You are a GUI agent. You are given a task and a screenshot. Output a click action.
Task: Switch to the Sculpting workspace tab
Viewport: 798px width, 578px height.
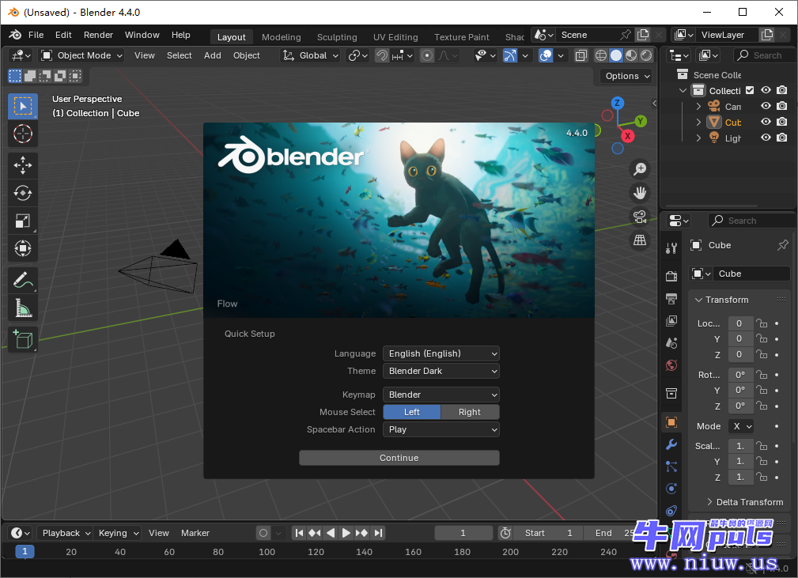[337, 37]
